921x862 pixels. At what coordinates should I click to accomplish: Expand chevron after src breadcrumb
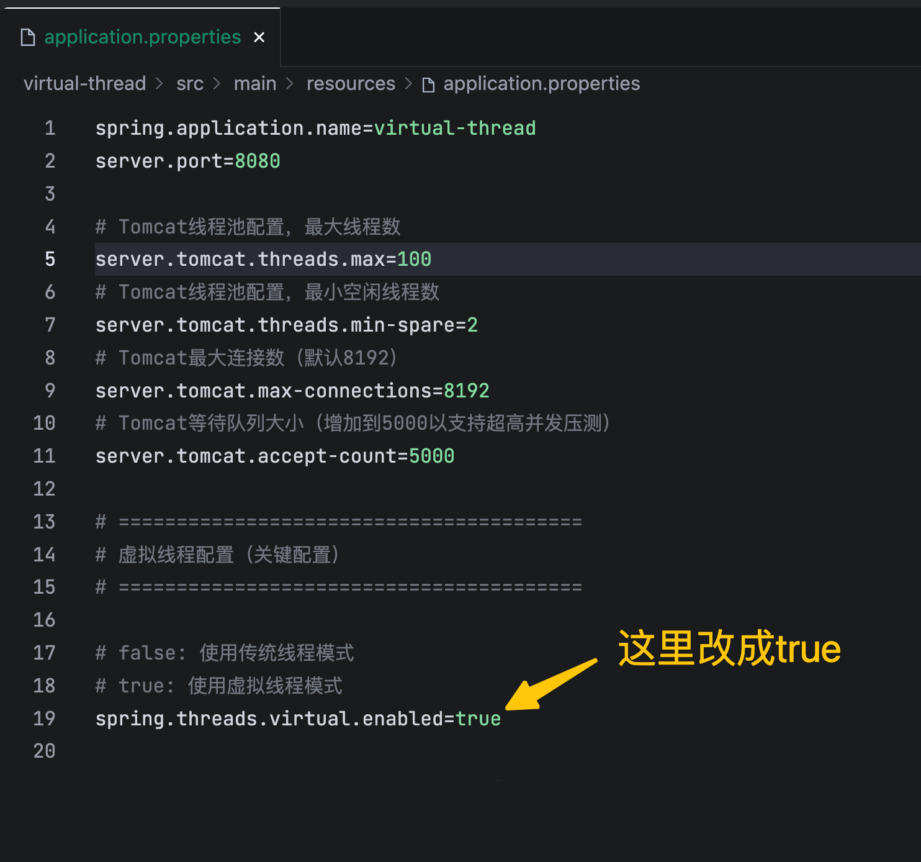pyautogui.click(x=217, y=83)
